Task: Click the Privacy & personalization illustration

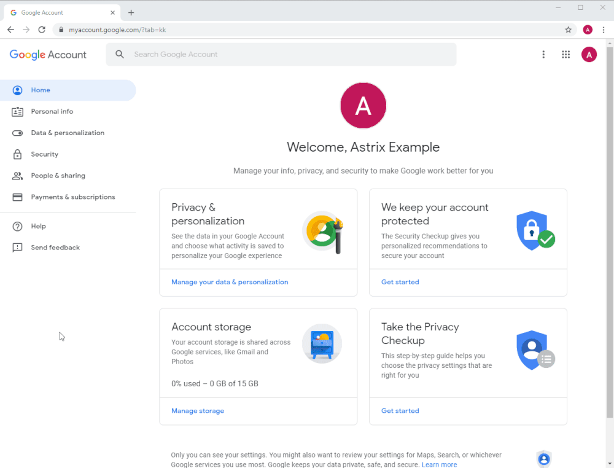Action: tap(323, 232)
